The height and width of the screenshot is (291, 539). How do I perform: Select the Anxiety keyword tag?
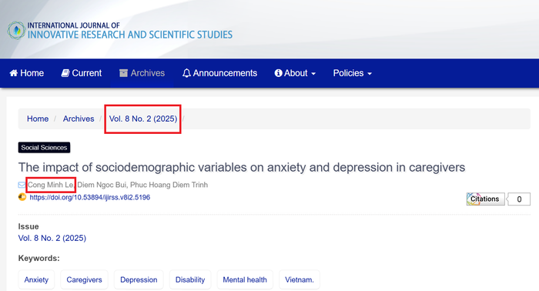(x=36, y=279)
